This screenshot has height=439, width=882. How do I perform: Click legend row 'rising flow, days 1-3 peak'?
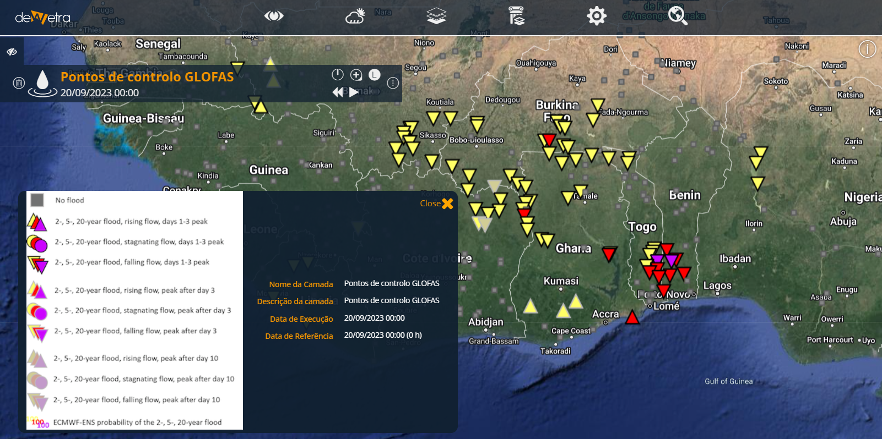click(x=131, y=222)
